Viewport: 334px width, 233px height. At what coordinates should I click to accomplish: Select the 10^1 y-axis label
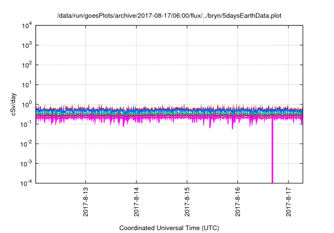coord(27,85)
